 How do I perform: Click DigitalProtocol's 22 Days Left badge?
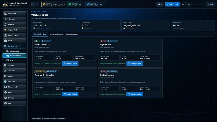click(112, 72)
